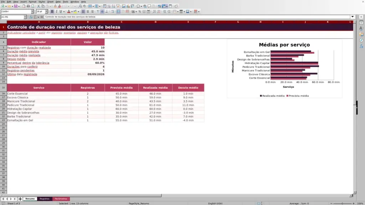Open the File menu
365x205 pixels.
pos(3,2)
